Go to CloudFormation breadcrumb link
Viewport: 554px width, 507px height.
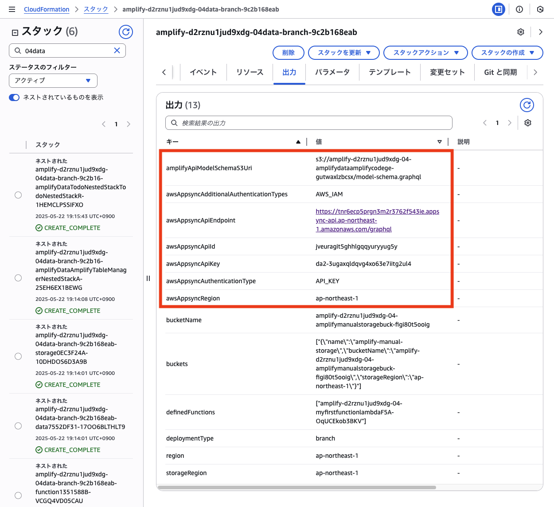[47, 9]
